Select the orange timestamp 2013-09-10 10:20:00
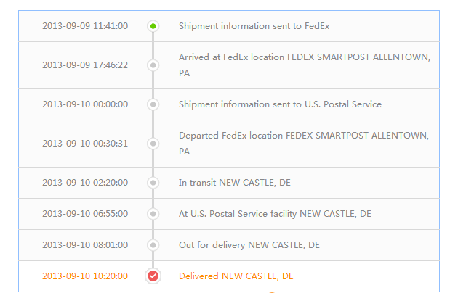Image resolution: width=450 pixels, height=293 pixels. click(x=85, y=276)
